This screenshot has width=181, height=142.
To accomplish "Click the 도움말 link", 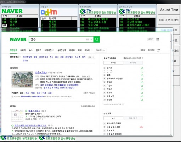I will coord(143,50).
